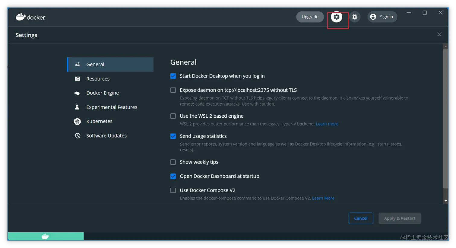Viewport: 456px width, 248px height.
Task: Open the Kubernetes settings section
Action: [x=110, y=121]
